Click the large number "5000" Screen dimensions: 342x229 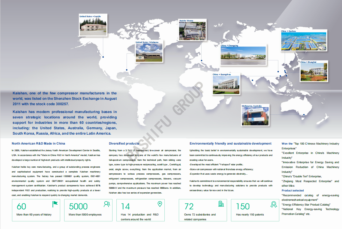[x=78, y=206]
